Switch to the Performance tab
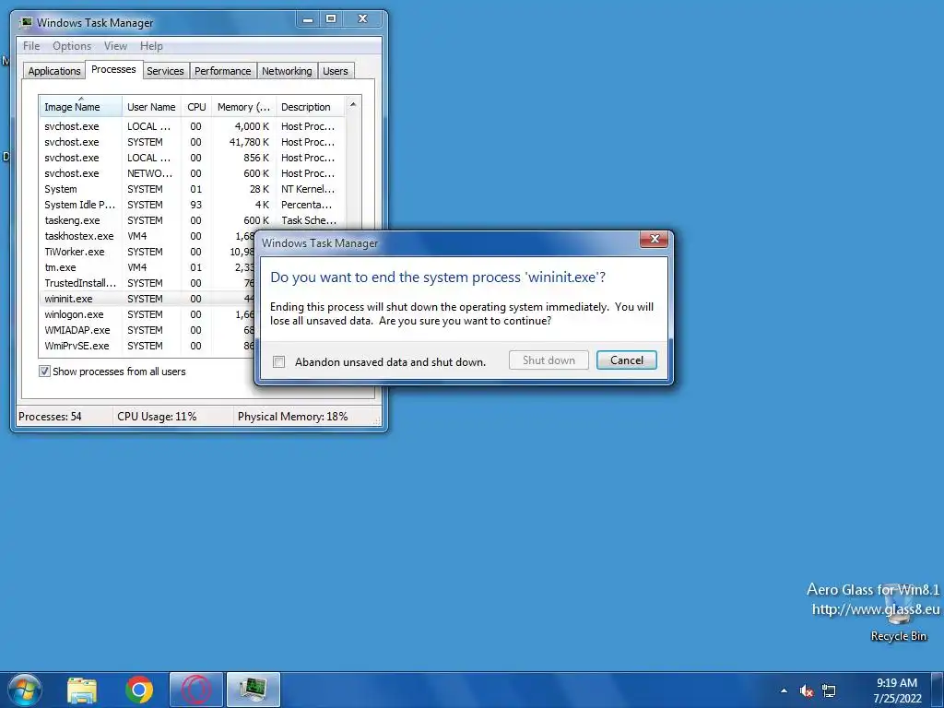 (223, 71)
